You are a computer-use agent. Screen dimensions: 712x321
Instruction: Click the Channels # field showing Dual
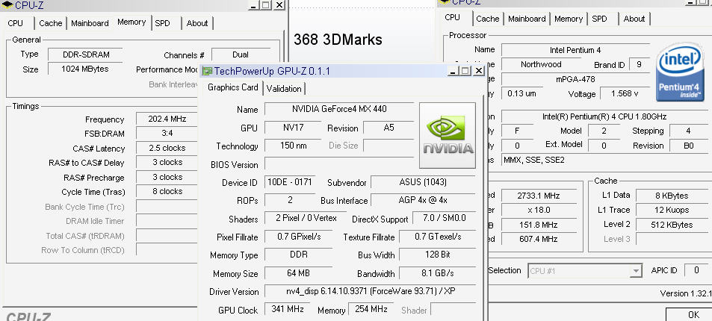(241, 54)
